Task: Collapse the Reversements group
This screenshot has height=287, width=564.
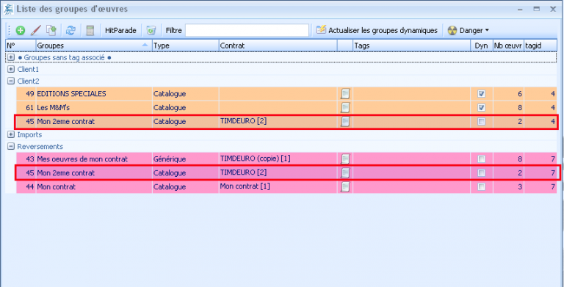Action: (x=11, y=146)
